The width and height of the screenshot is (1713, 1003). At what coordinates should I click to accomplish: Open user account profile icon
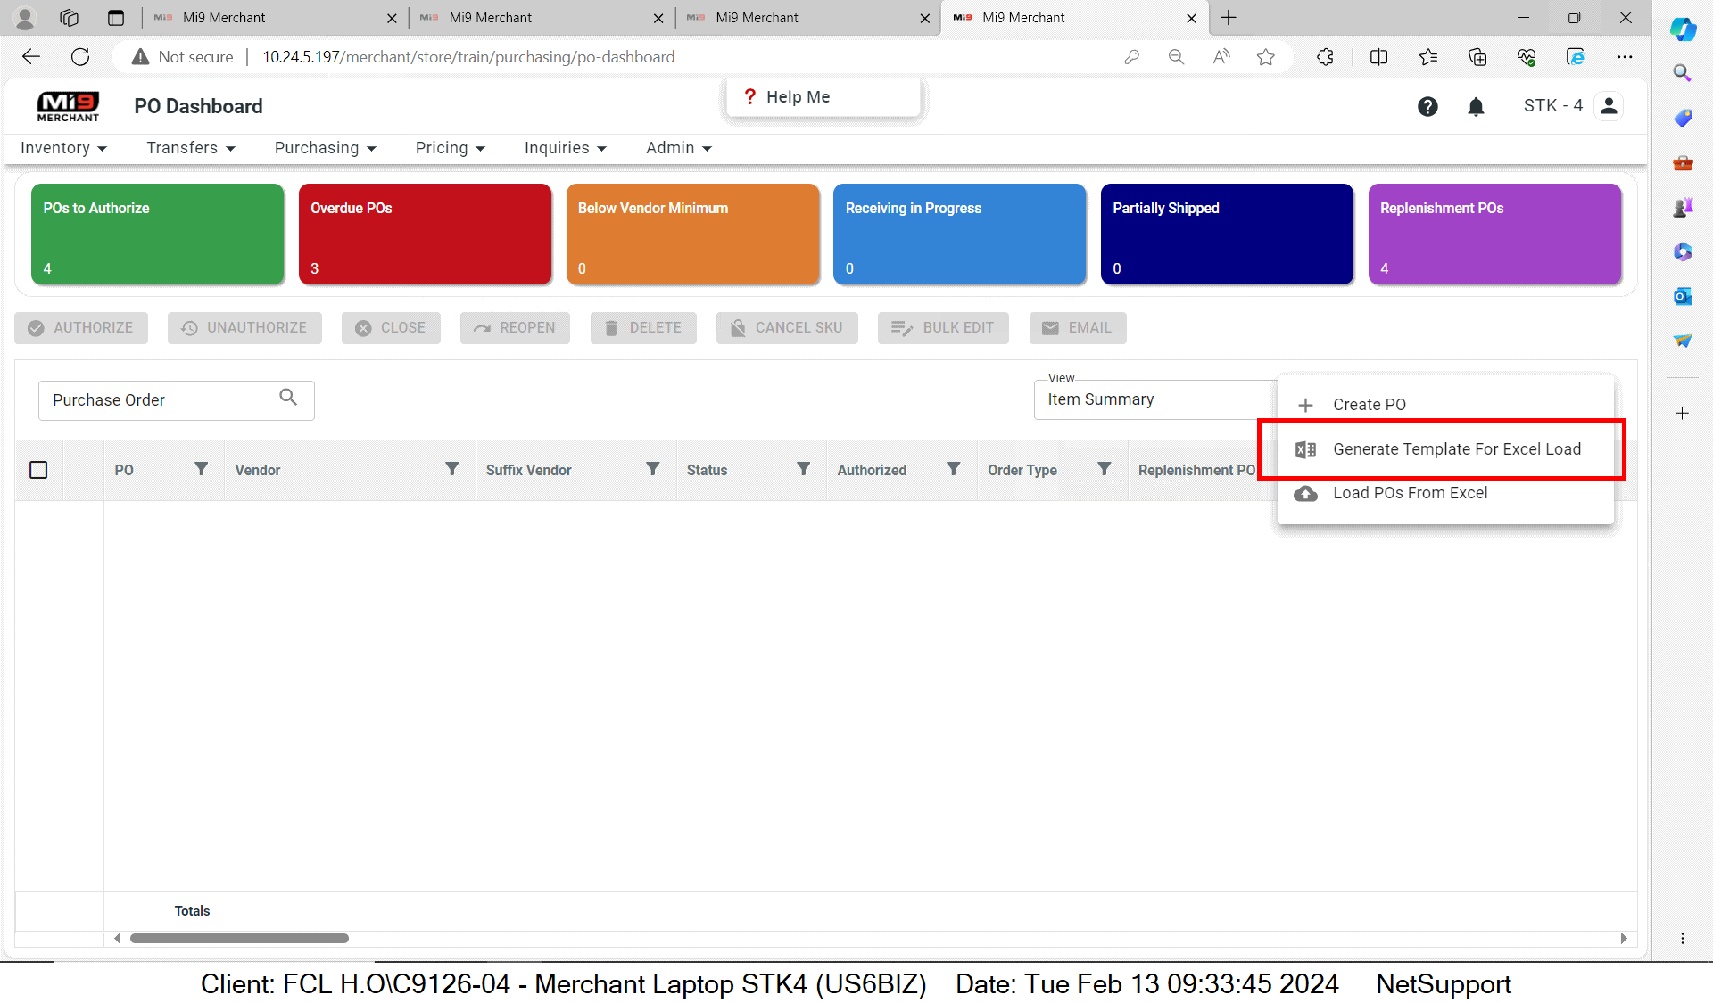click(1609, 105)
